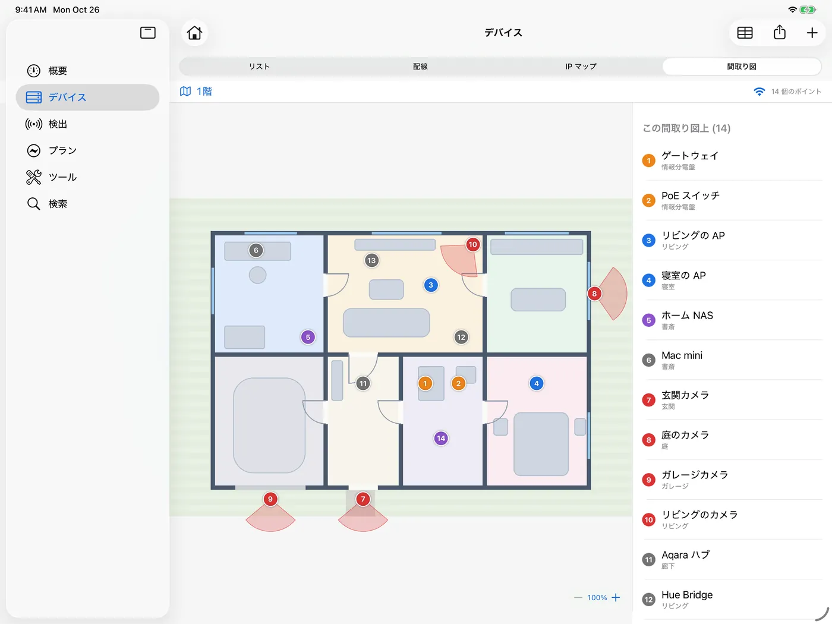Switch to the リスト tab
The image size is (832, 624).
(x=259, y=67)
